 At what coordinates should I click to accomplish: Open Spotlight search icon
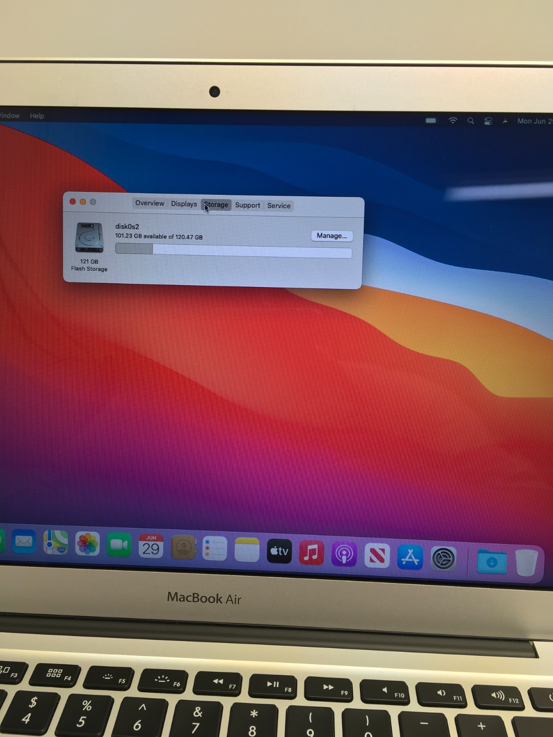point(471,121)
